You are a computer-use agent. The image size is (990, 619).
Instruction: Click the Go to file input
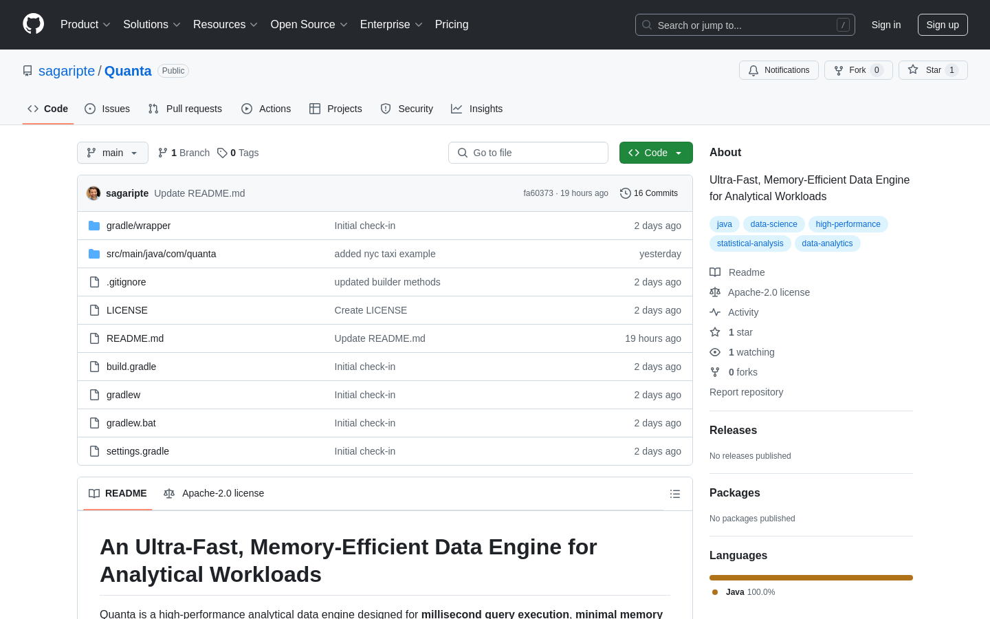click(528, 153)
